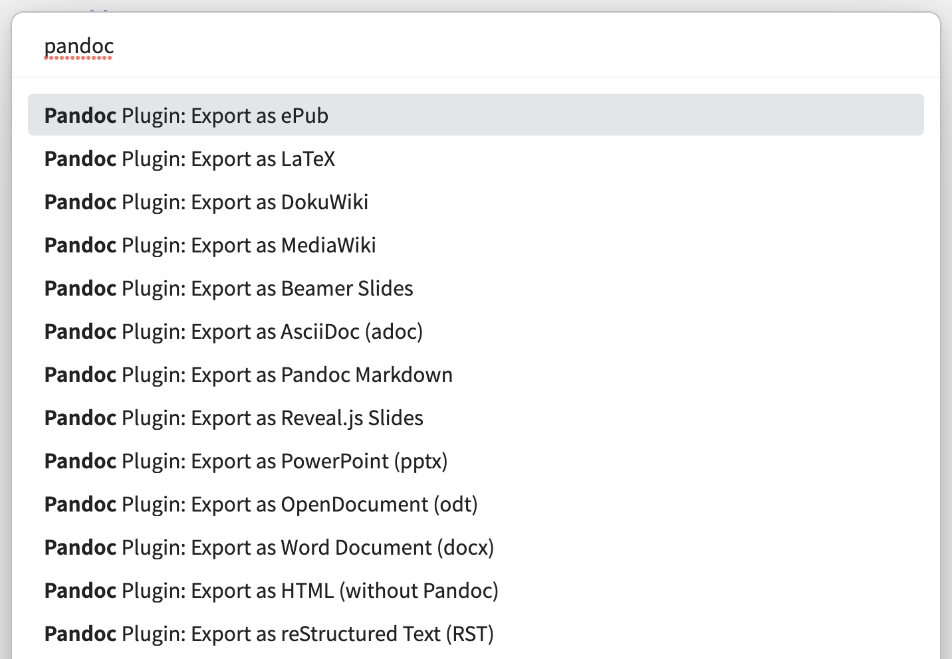Run Export as Reveal.js Slides
This screenshot has width=952, height=659.
coord(233,418)
